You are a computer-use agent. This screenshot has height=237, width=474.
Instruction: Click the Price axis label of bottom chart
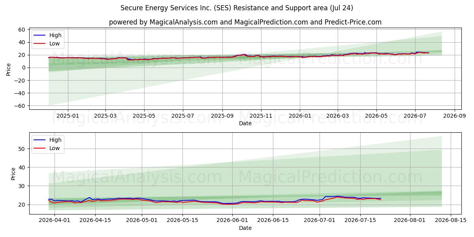[x=13, y=174]
